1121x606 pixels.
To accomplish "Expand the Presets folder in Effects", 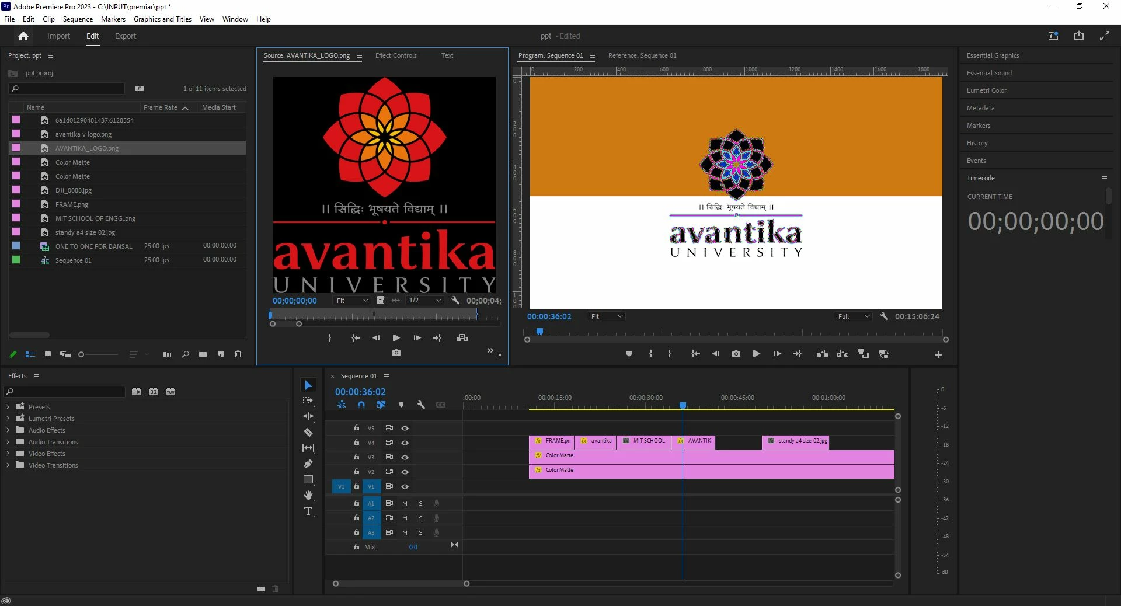I will click(8, 407).
